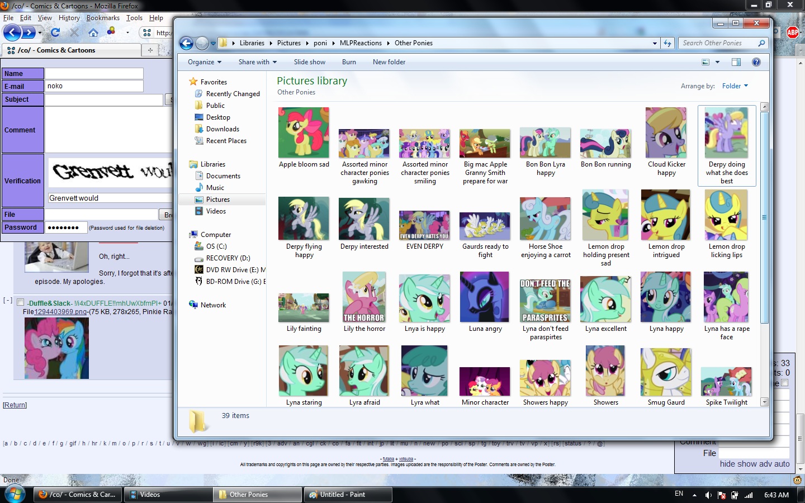Screen dimensions: 805x503
Task: Open the Firefox Tools menu
Action: [x=134, y=18]
